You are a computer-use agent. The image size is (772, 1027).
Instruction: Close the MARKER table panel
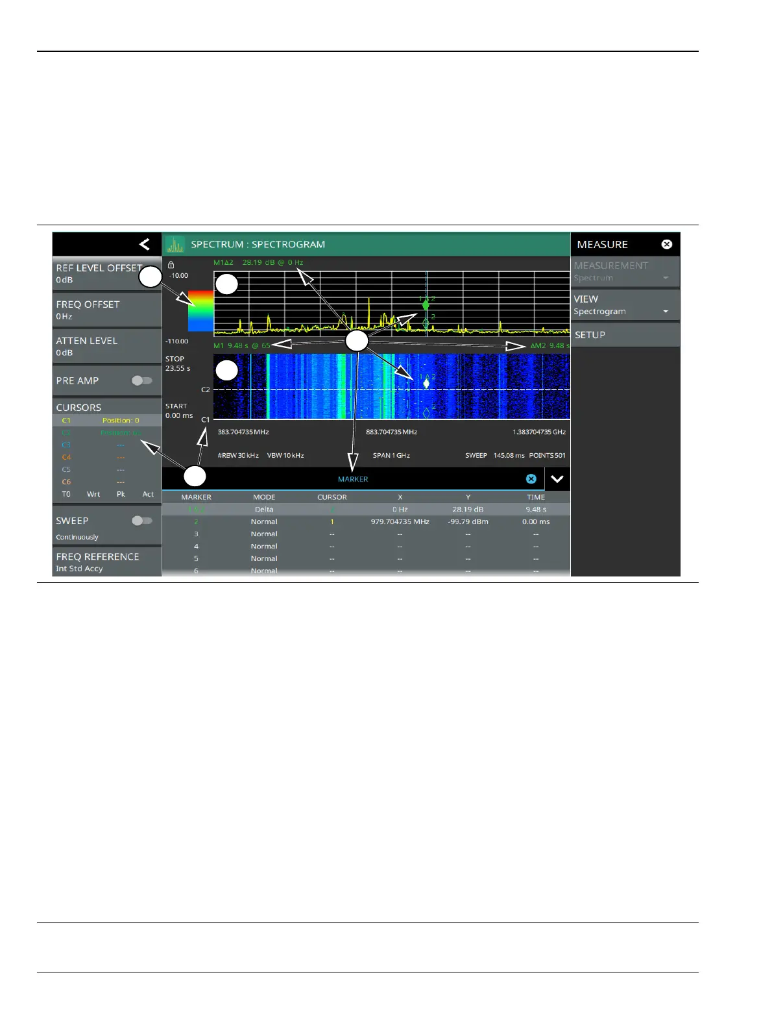[x=531, y=478]
